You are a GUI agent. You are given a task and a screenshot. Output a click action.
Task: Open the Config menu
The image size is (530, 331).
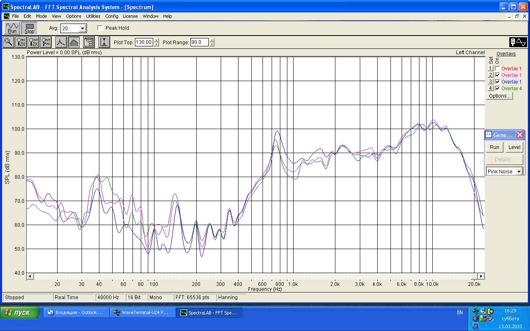pyautogui.click(x=111, y=16)
